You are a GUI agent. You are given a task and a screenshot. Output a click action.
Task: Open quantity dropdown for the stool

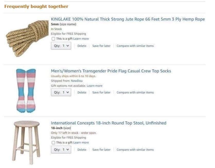click(61, 150)
